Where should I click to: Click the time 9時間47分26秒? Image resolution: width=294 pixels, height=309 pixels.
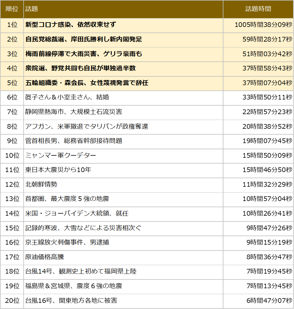269,228
